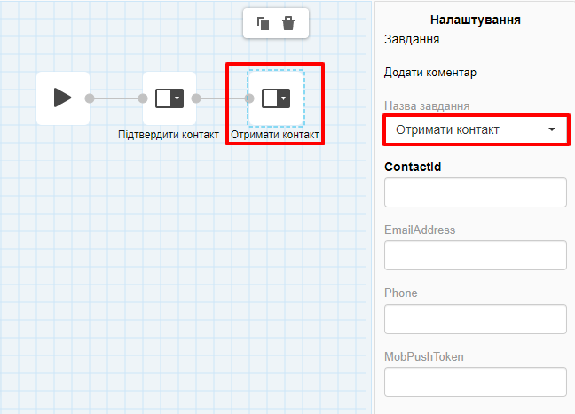Select the dashed-outlined Отримати контакт node icon

(275, 98)
